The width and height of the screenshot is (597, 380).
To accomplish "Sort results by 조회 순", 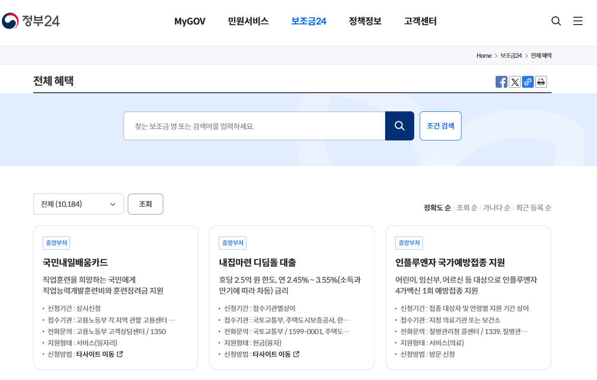I will (467, 207).
